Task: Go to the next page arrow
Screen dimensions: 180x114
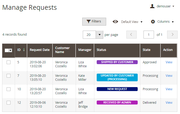Action: pyautogui.click(x=172, y=35)
